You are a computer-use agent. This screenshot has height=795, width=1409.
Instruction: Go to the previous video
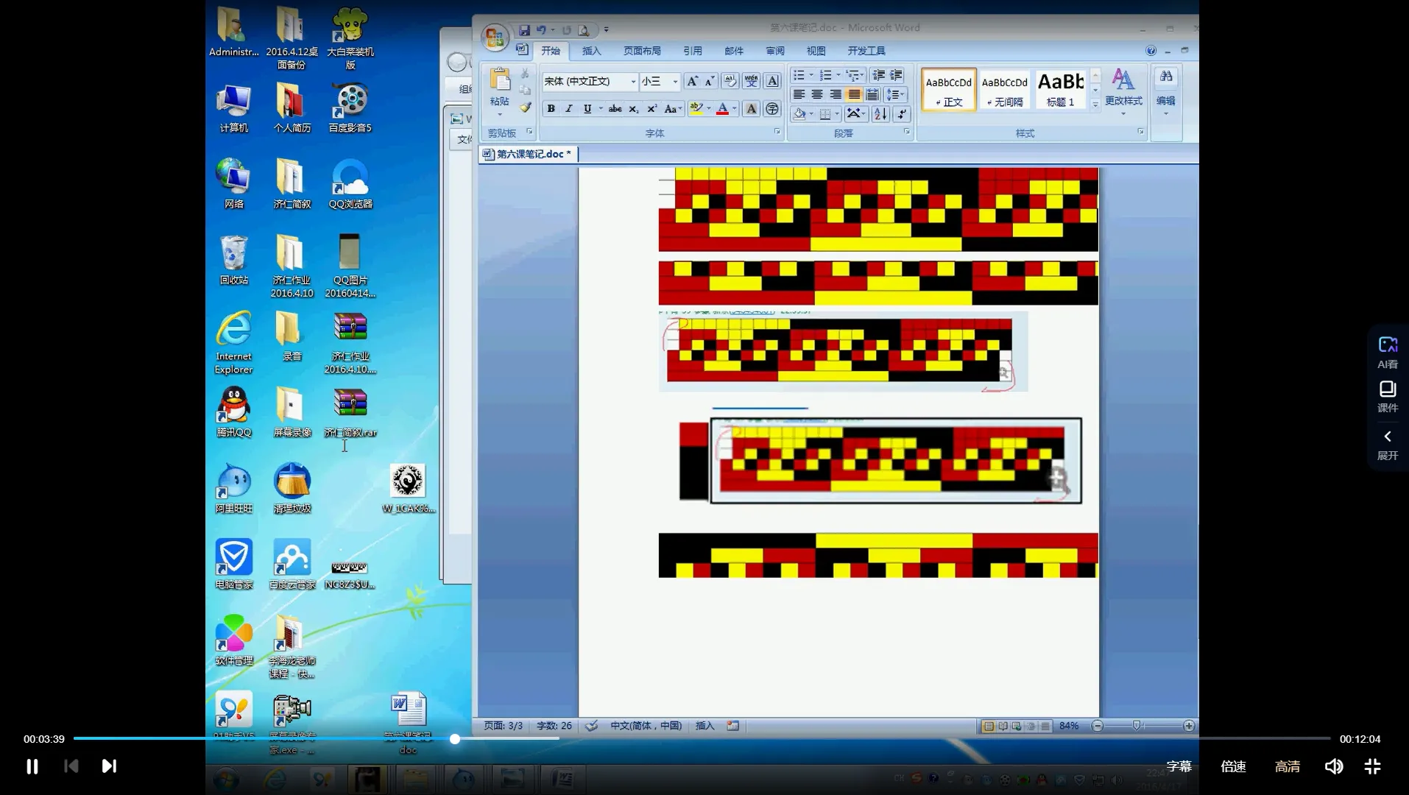[x=71, y=766]
